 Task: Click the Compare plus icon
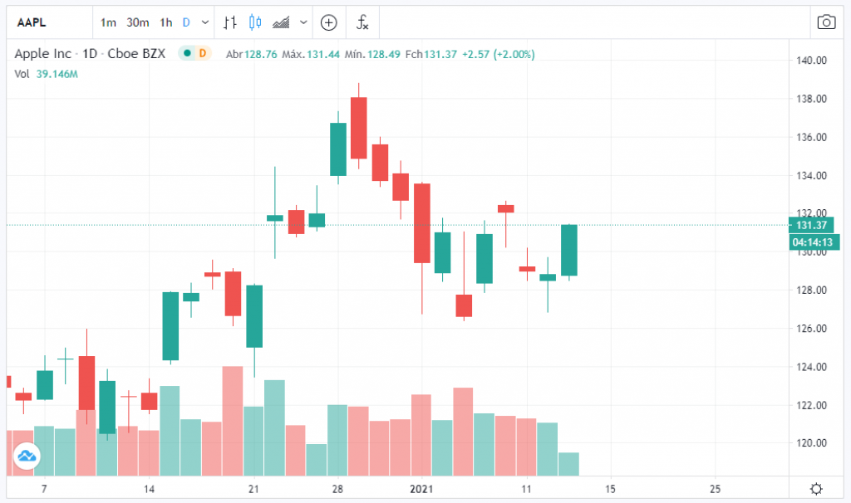[328, 22]
